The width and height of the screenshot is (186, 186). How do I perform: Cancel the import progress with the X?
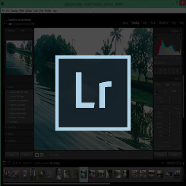(x=33, y=24)
